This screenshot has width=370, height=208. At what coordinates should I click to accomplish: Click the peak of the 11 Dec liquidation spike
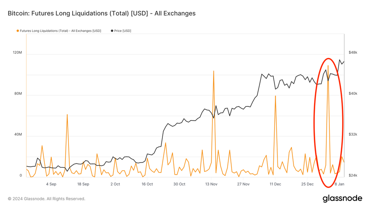click(x=276, y=96)
